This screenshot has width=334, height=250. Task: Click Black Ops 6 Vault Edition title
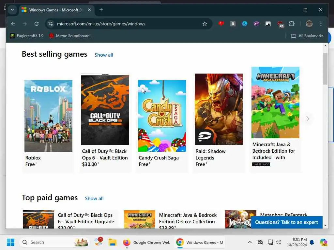(x=105, y=155)
